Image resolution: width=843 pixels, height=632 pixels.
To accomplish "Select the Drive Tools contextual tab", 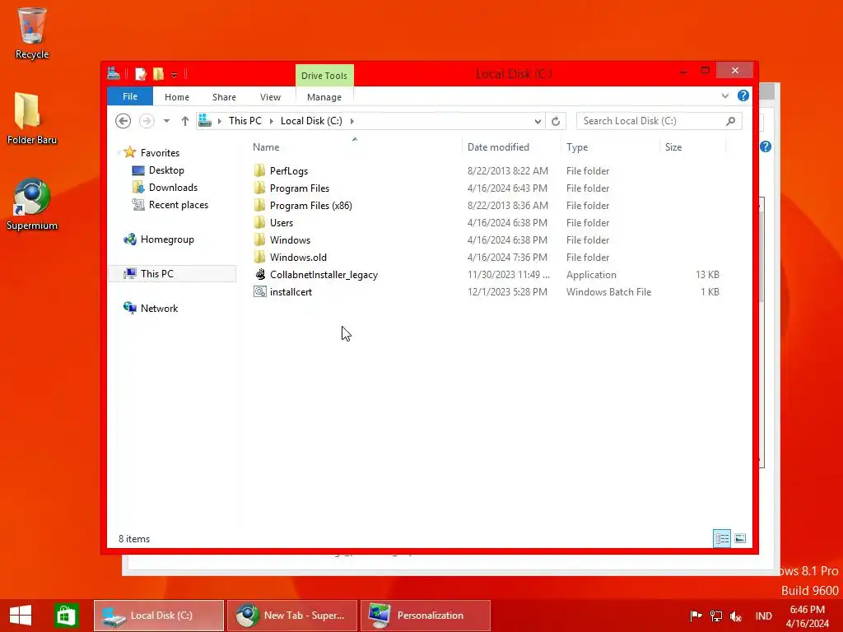I will coord(324,76).
